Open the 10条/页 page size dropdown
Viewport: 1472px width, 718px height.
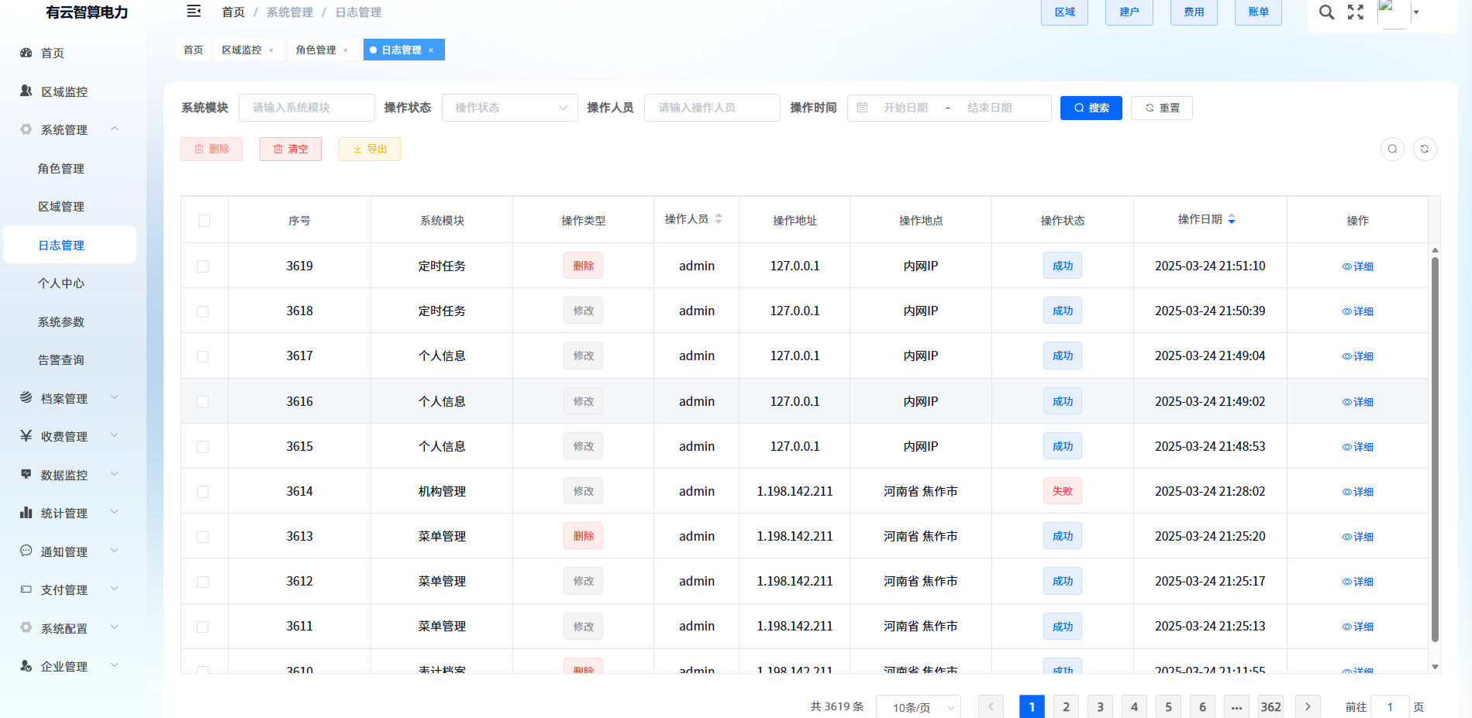(x=918, y=707)
